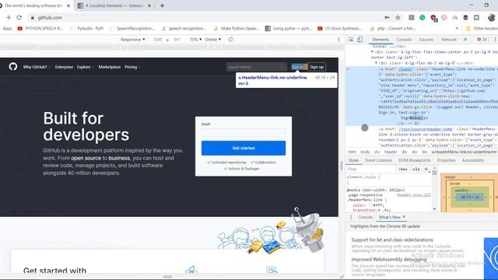
Task: Click the header.scss:223 source link
Action: pyautogui.click(x=413, y=194)
